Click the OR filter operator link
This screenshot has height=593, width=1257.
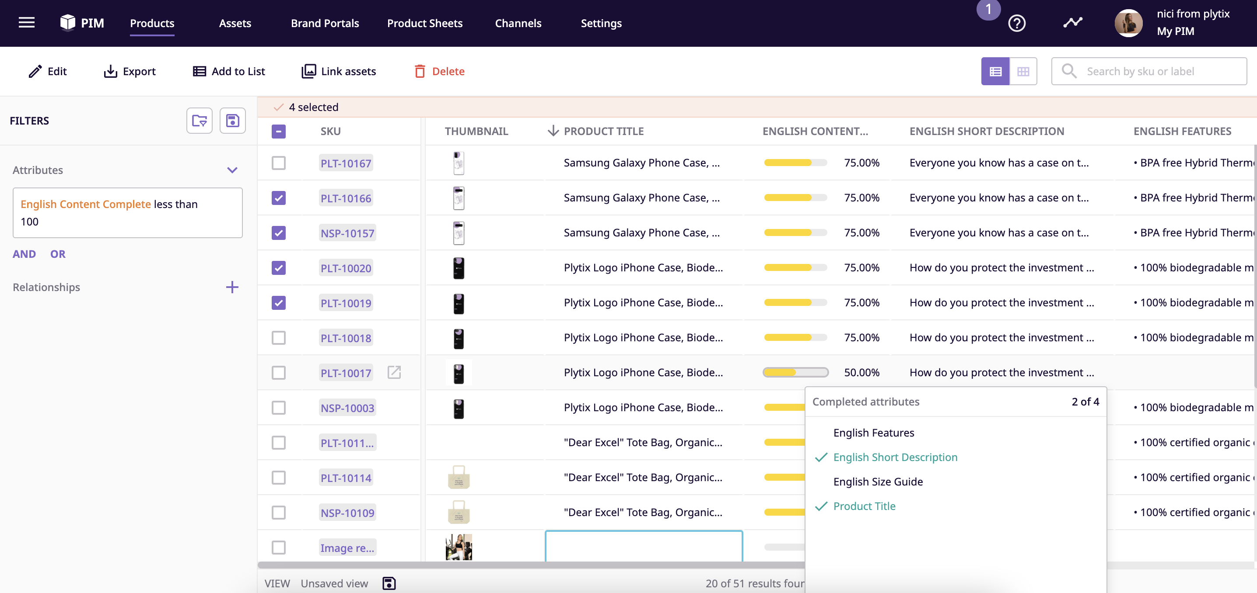click(58, 253)
